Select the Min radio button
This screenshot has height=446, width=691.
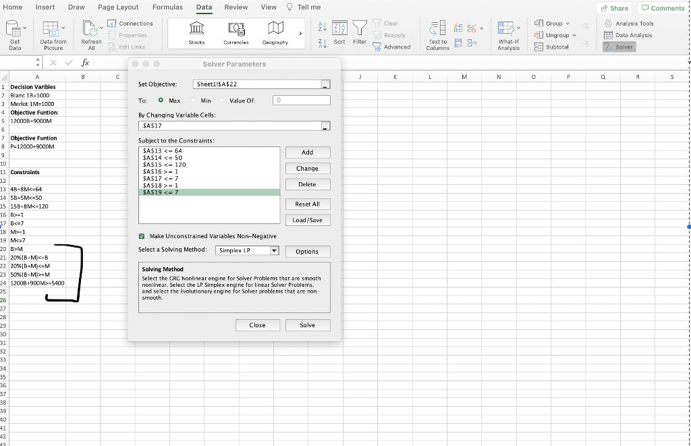click(x=194, y=101)
